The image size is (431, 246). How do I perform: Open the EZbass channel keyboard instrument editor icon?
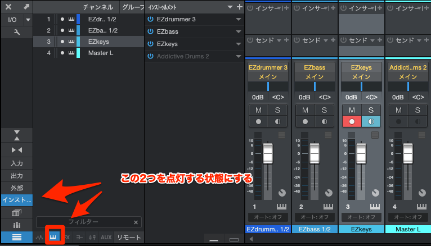[325, 207]
